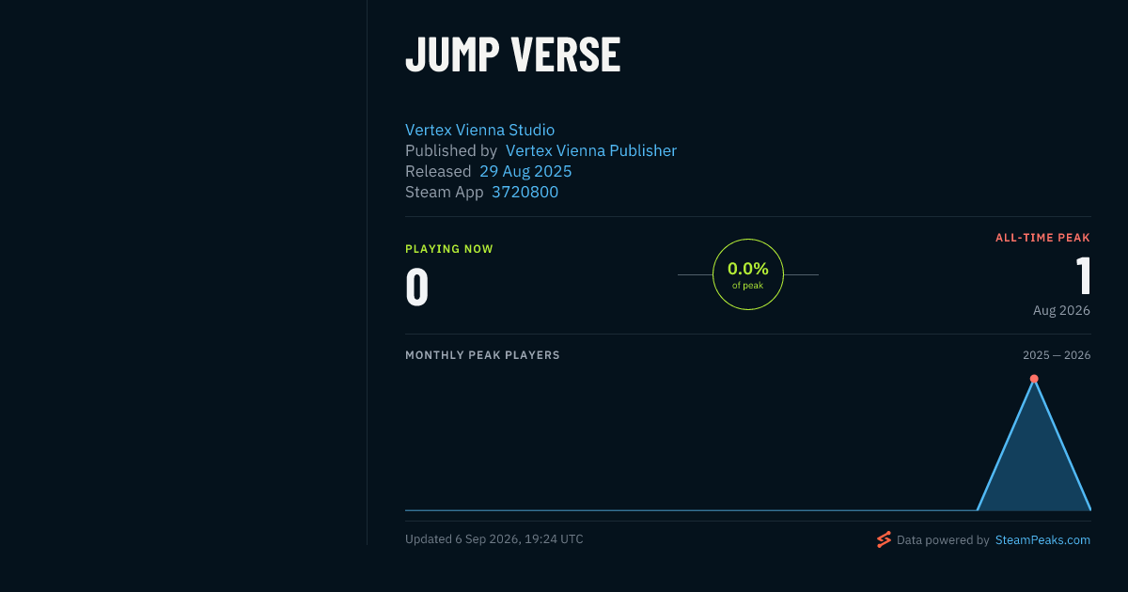
Task: Open Steam App ID 3720800 link
Action: click(x=525, y=192)
